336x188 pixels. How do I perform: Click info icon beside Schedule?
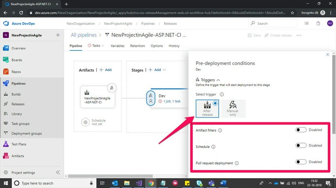click(x=213, y=147)
